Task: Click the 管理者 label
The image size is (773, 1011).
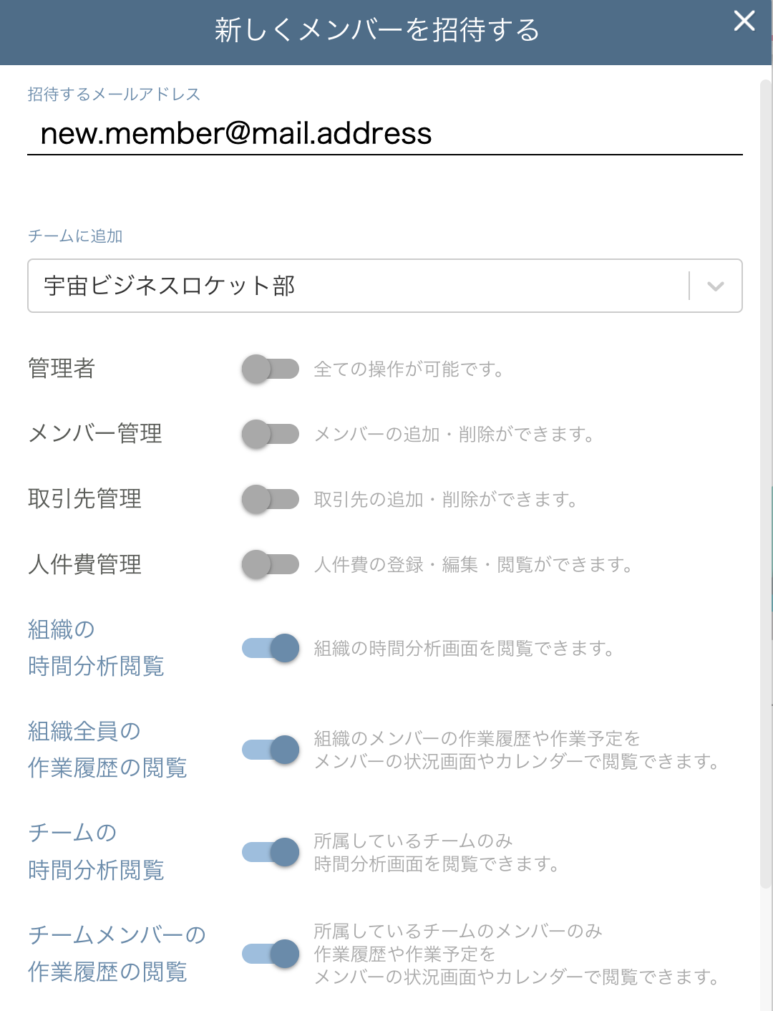Action: 62,369
